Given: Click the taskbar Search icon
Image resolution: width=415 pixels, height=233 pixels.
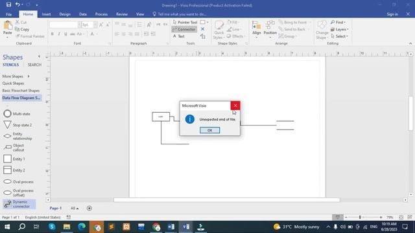Looking at the screenshot, I should [22, 227].
